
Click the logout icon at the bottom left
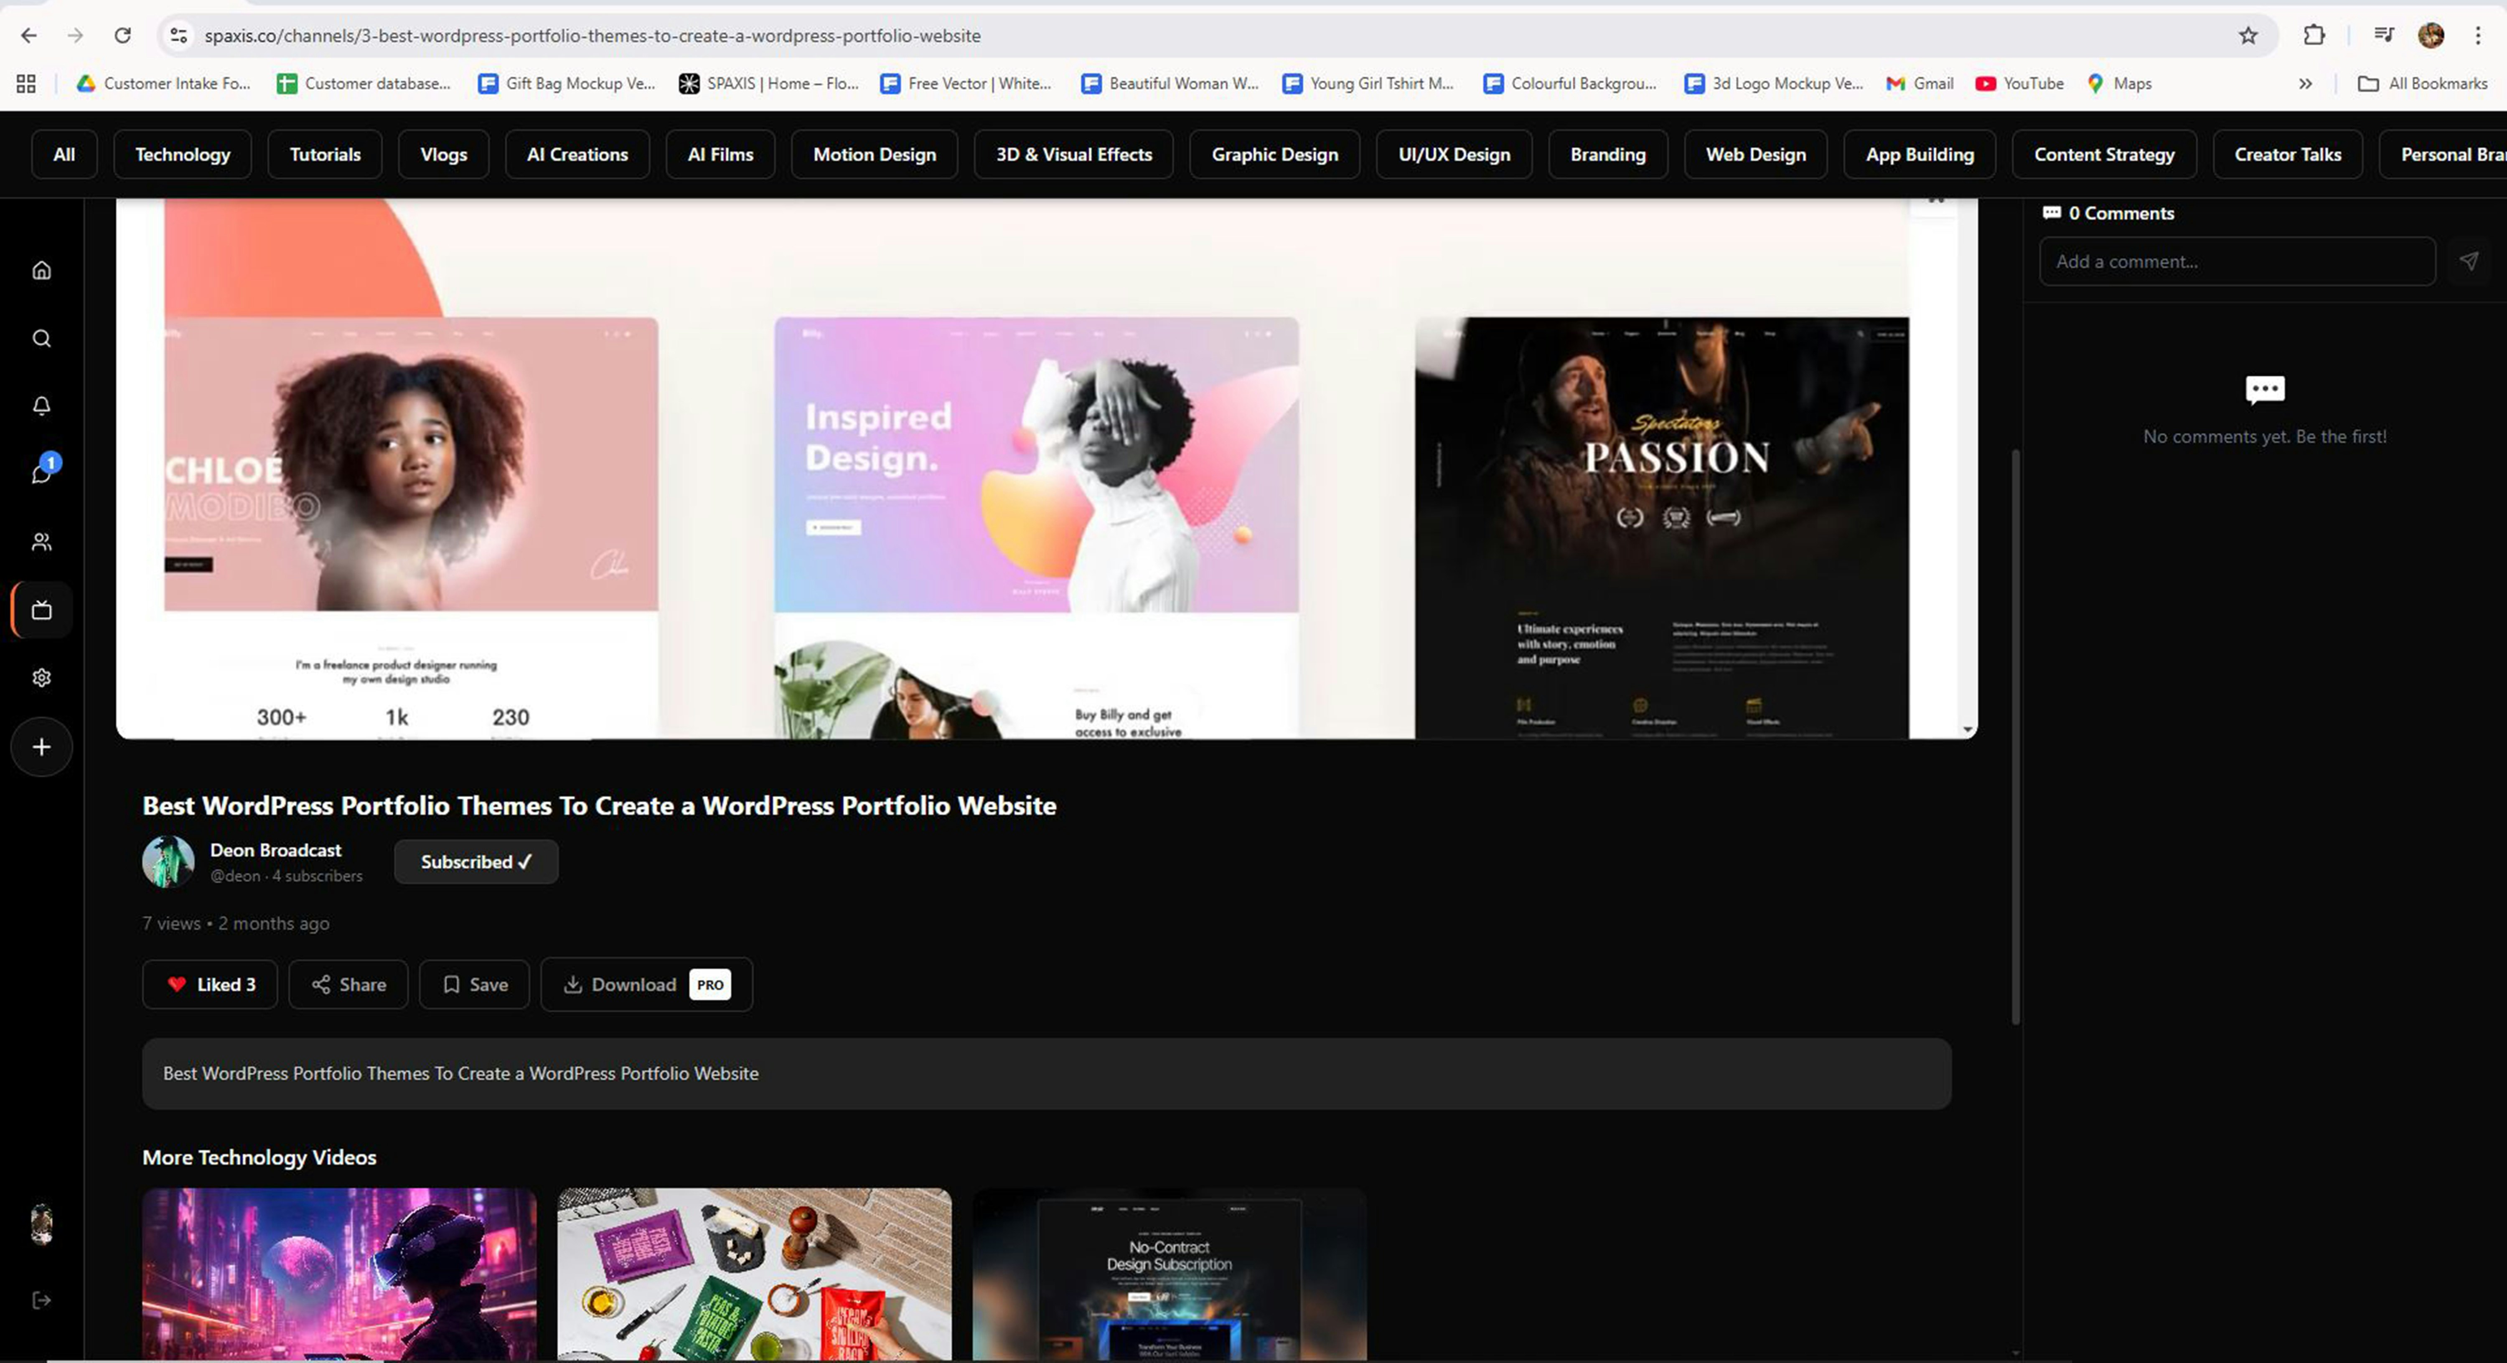click(41, 1301)
